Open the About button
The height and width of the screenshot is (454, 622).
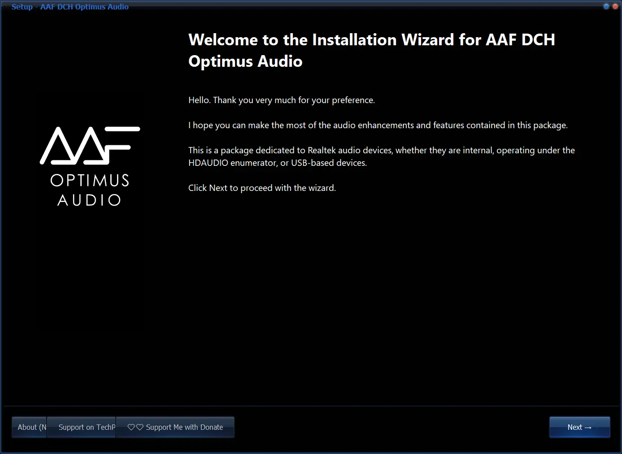point(29,427)
